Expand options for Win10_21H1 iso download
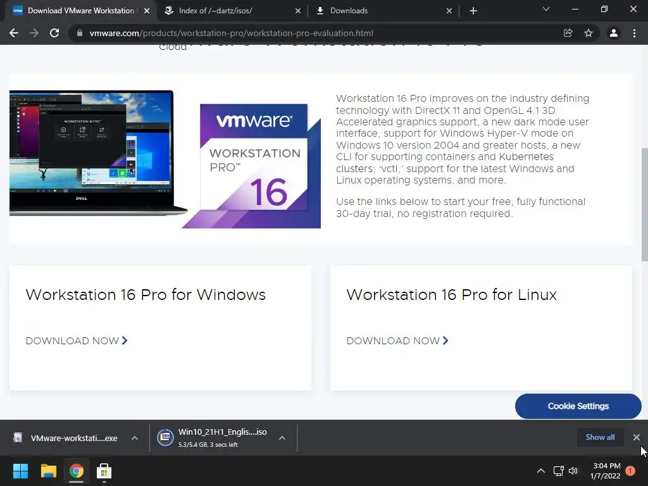The width and height of the screenshot is (648, 486). click(x=282, y=438)
